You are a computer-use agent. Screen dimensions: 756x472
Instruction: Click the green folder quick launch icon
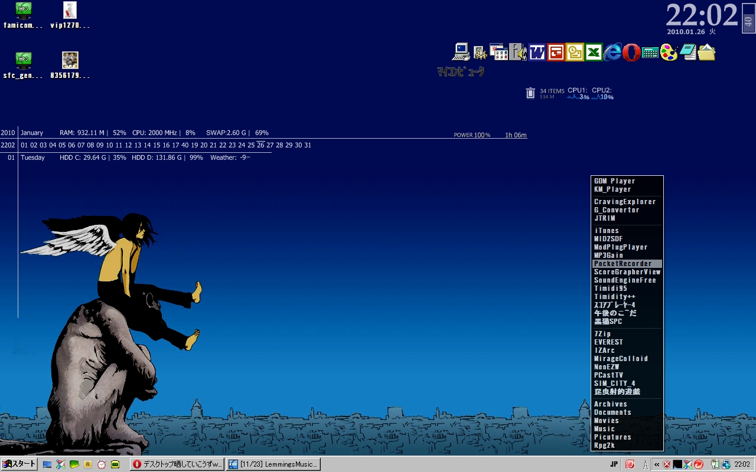(74, 464)
